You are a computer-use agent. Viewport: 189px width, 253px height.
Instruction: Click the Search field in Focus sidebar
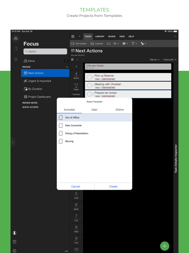pyautogui.click(x=45, y=51)
